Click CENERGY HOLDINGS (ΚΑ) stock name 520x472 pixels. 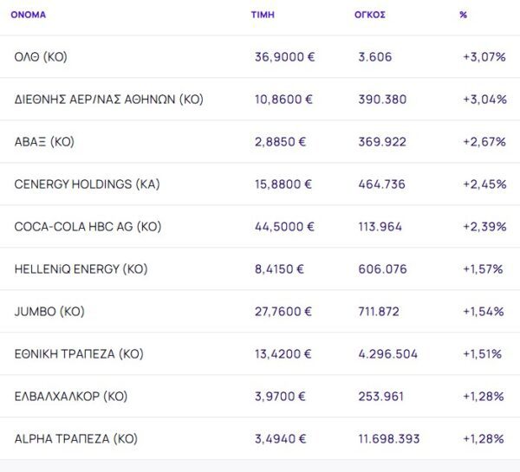(87, 184)
